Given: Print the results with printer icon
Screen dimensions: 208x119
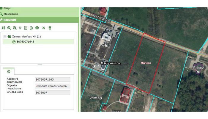Looking at the screenshot, I should (37, 28).
